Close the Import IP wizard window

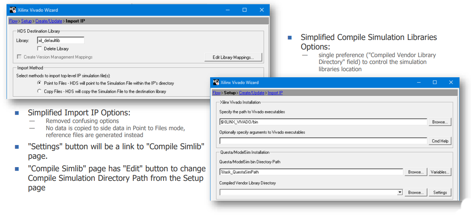(262, 10)
